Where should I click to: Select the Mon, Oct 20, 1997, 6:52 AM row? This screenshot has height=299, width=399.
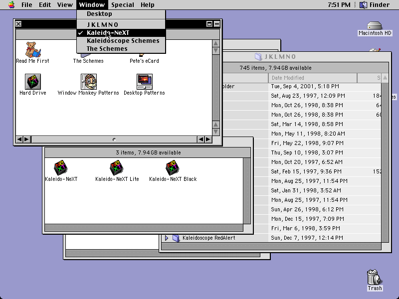click(317, 162)
